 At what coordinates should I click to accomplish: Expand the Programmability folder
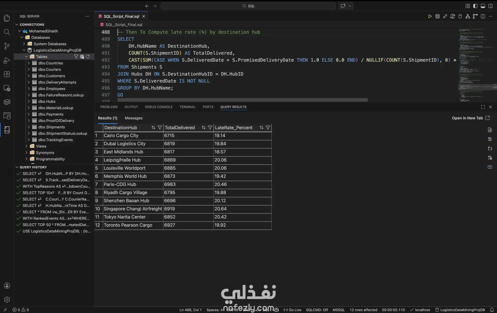[26, 159]
